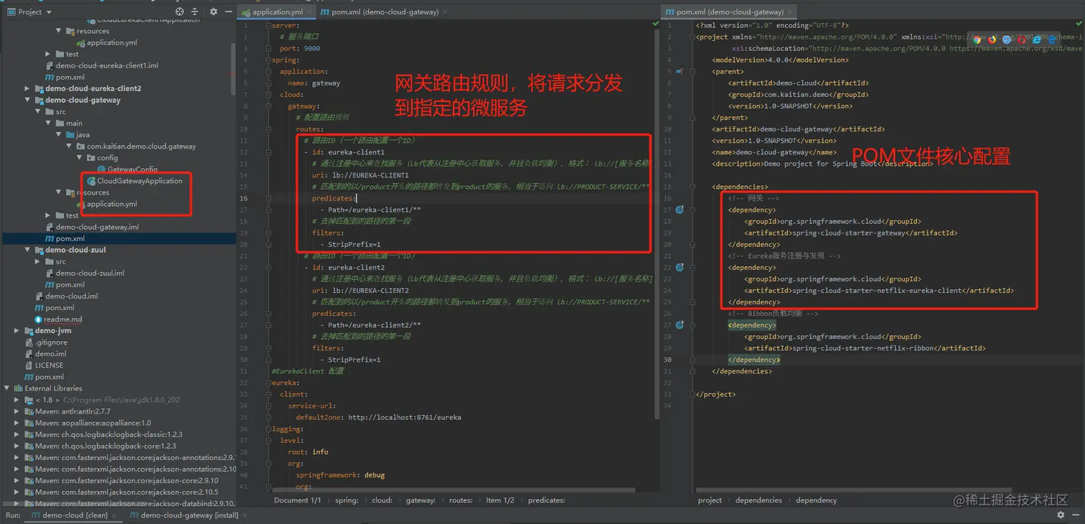The image size is (1085, 524).
Task: Expand Maven: antlr:antlr:2.7.7 library
Action: [x=17, y=411]
